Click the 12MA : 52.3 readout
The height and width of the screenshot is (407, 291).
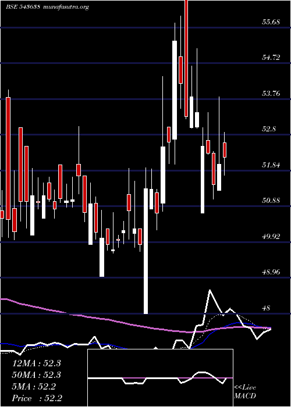click(x=36, y=363)
